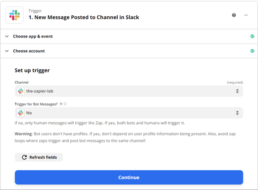The image size is (258, 190).
Task: Click the bold Warning text
Action: (23, 134)
